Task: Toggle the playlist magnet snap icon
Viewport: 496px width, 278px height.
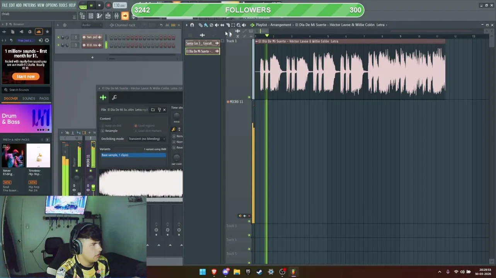Action: (x=192, y=25)
